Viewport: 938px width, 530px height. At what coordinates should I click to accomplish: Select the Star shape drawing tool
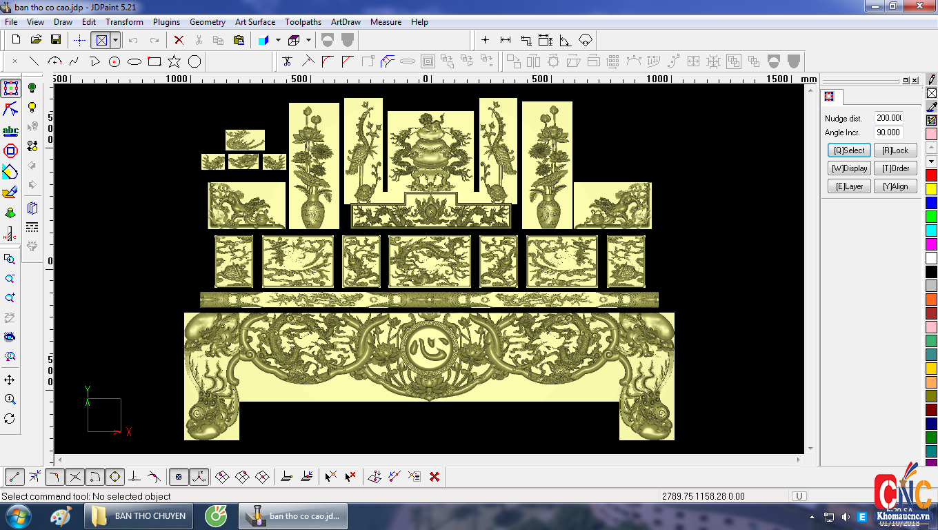(x=174, y=61)
